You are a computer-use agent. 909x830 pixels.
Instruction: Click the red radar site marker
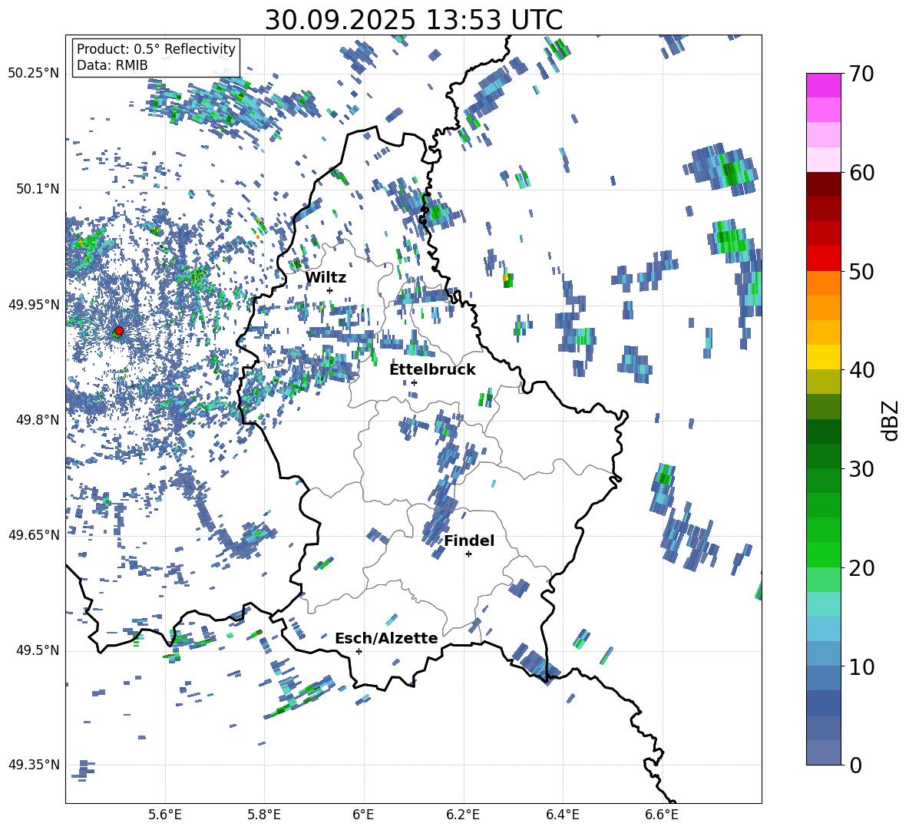pos(118,331)
